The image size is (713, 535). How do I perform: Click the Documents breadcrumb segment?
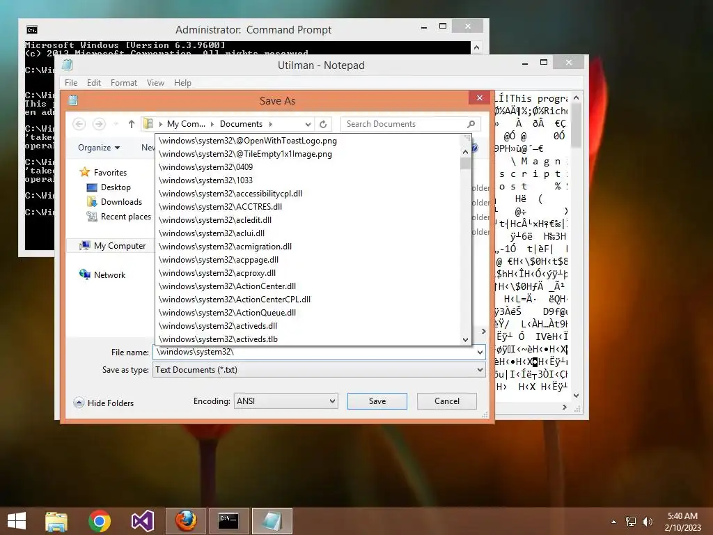241,124
